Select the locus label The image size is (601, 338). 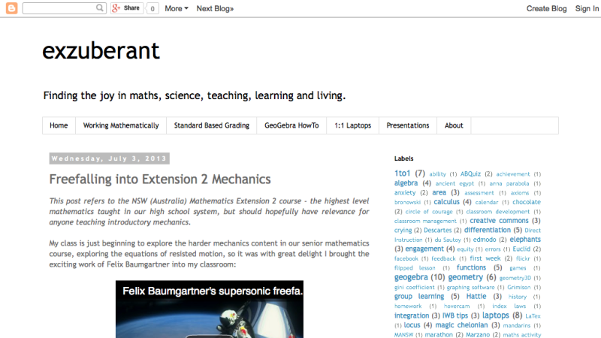pos(412,325)
